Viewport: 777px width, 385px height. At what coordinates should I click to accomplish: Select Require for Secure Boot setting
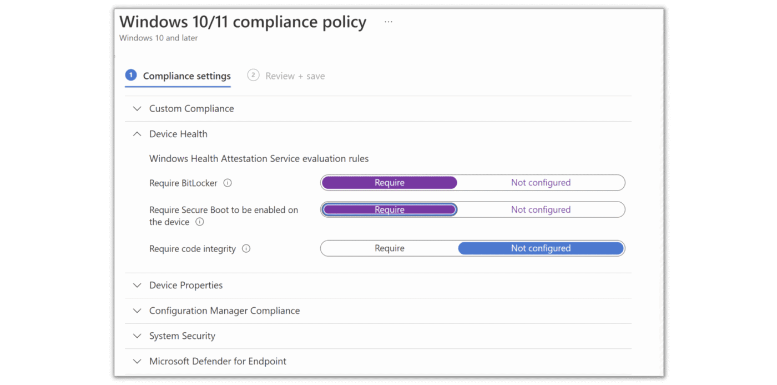pos(389,209)
